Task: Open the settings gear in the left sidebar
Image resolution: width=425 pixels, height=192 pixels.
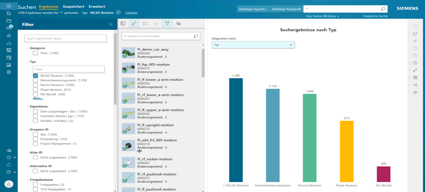Action: [x=9, y=157]
